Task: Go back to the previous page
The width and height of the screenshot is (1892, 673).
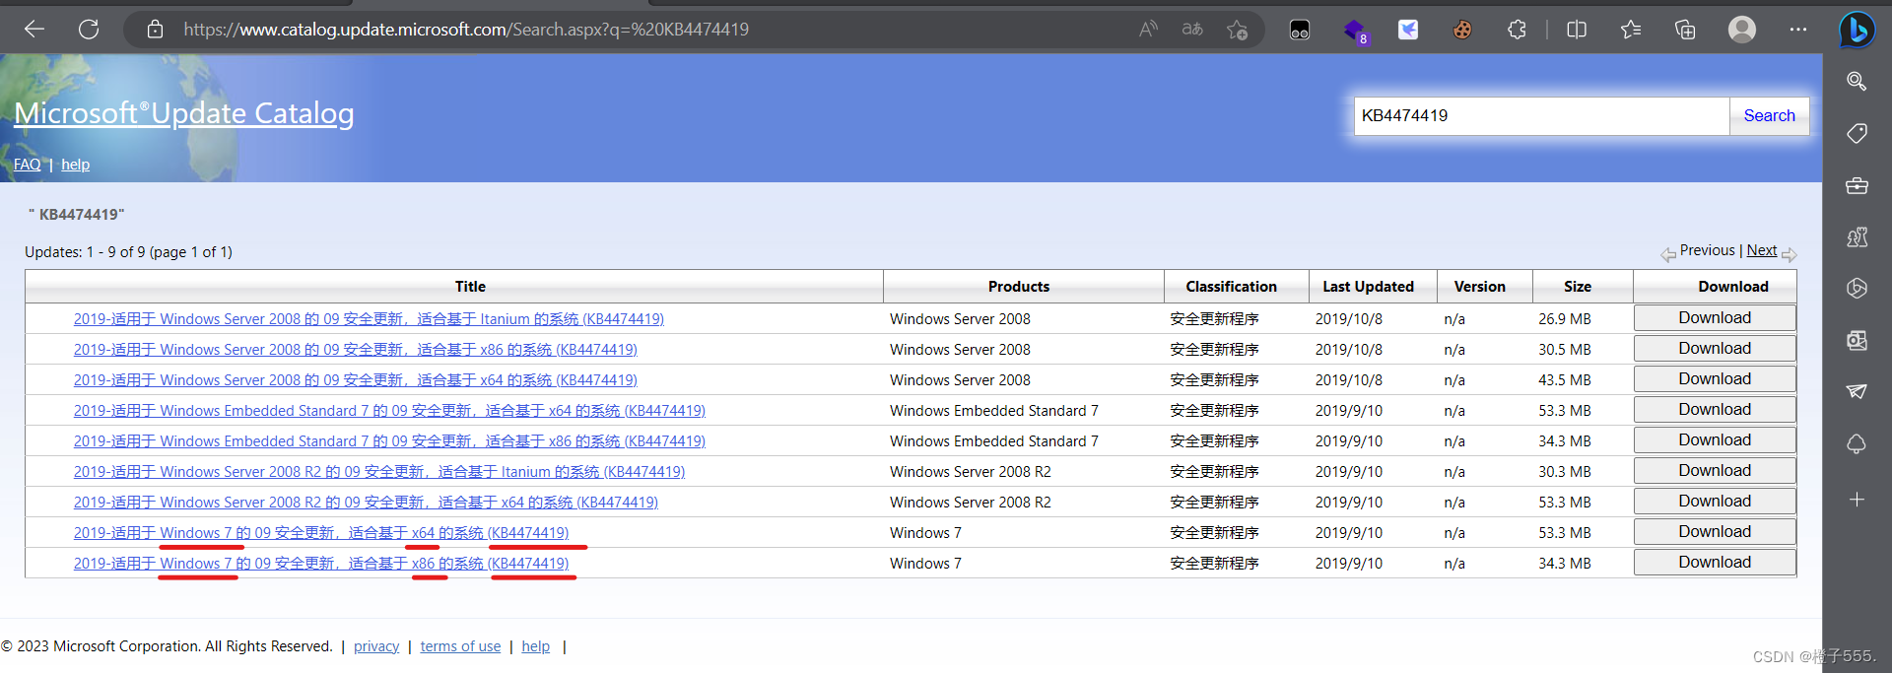Action: (x=34, y=30)
